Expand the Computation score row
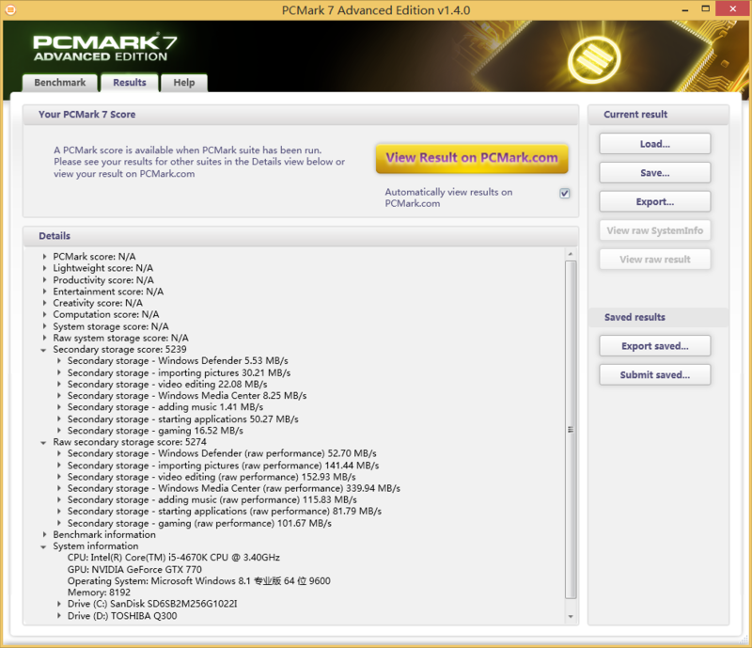Screen dimensions: 752x648 [x=44, y=314]
